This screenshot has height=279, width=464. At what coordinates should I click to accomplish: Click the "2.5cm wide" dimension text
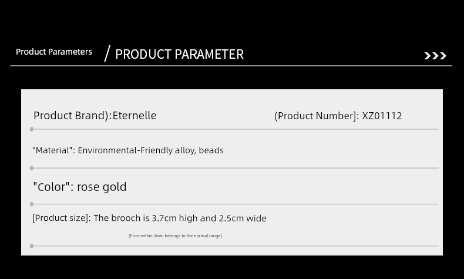pyautogui.click(x=243, y=218)
